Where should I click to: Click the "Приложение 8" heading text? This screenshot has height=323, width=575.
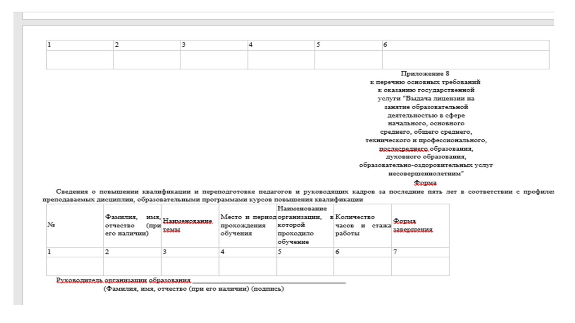coord(426,74)
